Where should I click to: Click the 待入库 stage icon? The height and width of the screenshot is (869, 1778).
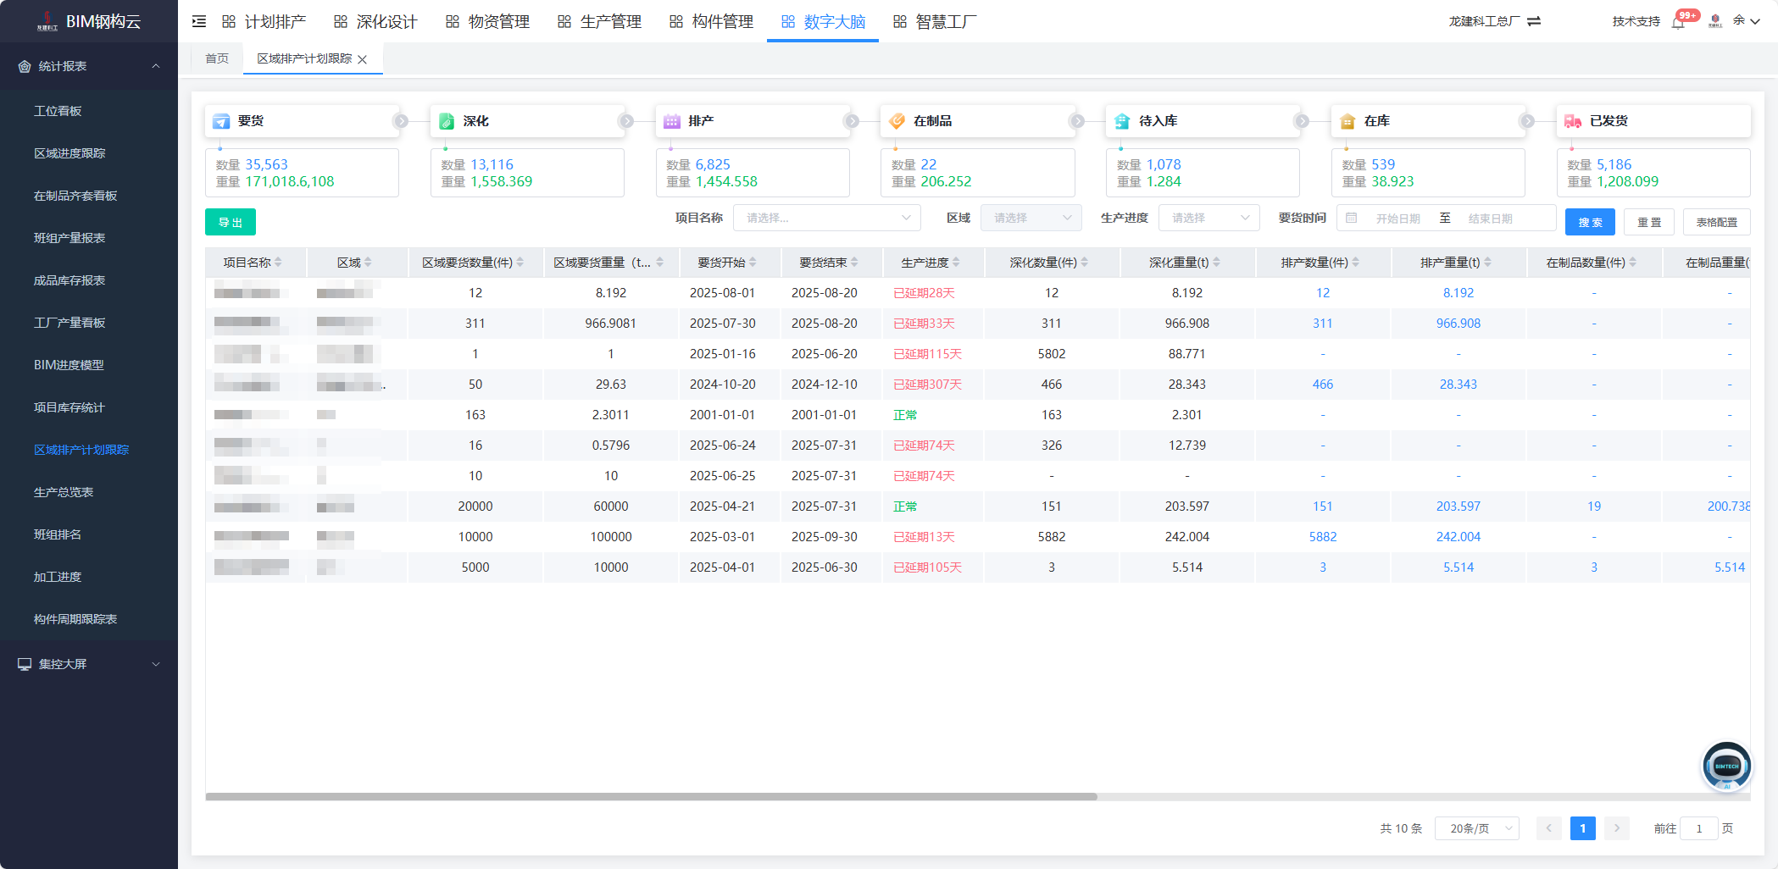coord(1123,121)
